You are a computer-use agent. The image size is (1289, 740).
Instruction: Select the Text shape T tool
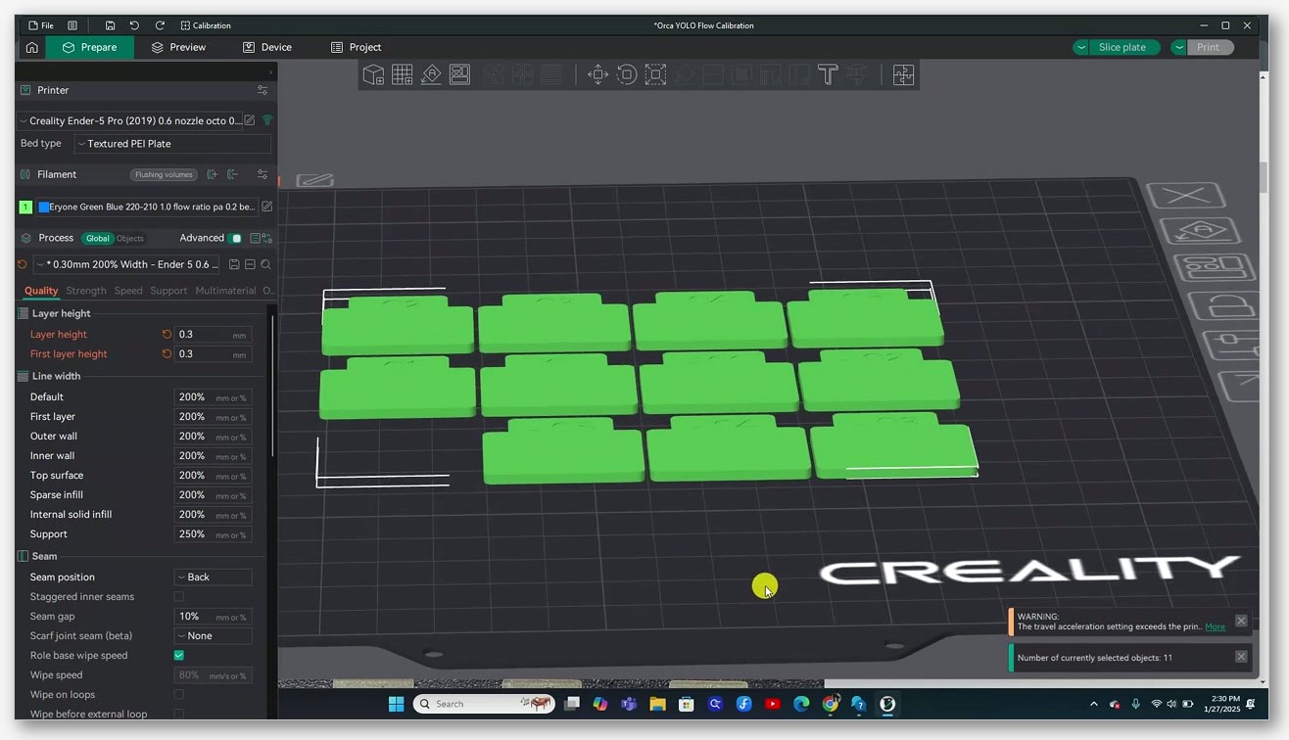(828, 74)
